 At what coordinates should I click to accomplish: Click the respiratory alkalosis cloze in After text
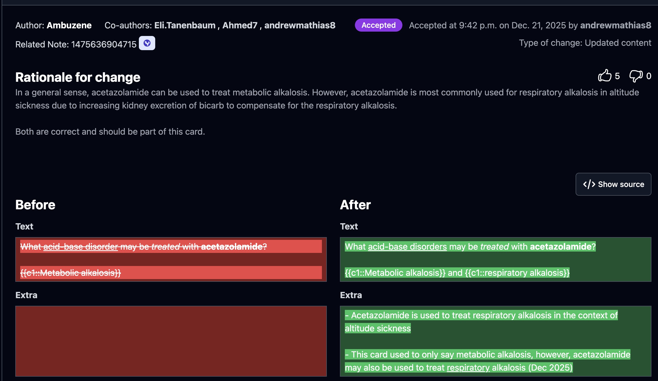(x=517, y=273)
